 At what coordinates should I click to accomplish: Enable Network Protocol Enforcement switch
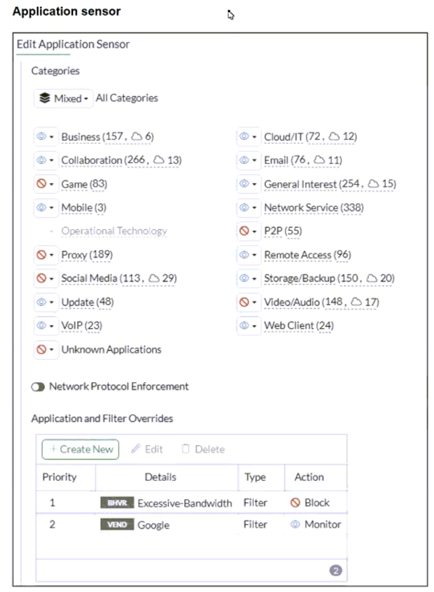(38, 387)
